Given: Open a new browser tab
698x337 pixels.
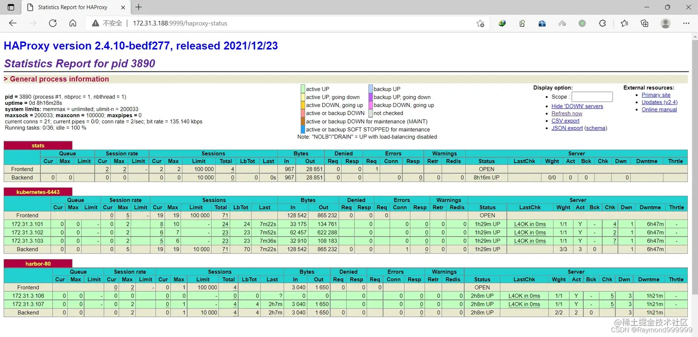Looking at the screenshot, I should (138, 7).
